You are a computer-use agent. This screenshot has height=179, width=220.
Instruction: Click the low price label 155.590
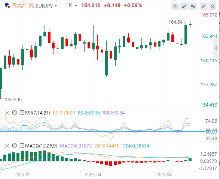13,100
